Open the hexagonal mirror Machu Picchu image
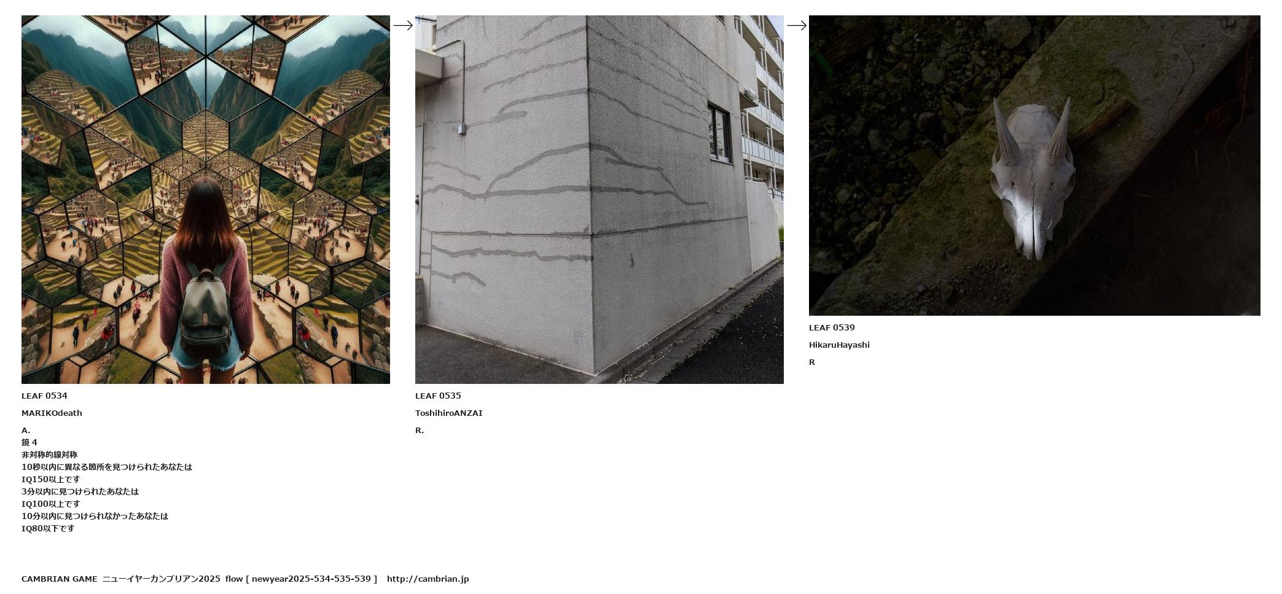This screenshot has width=1282, height=594. 206,200
